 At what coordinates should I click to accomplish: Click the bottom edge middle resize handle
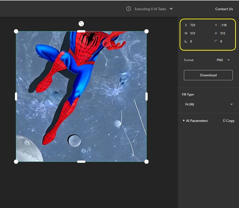[x=81, y=162]
